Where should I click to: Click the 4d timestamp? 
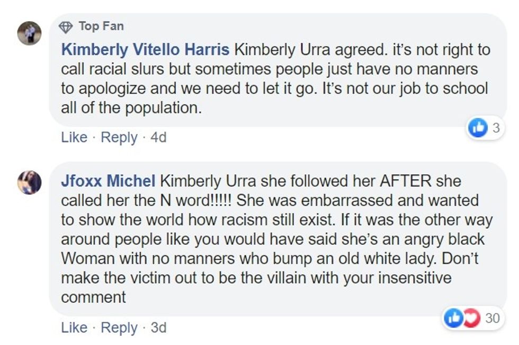[158, 137]
